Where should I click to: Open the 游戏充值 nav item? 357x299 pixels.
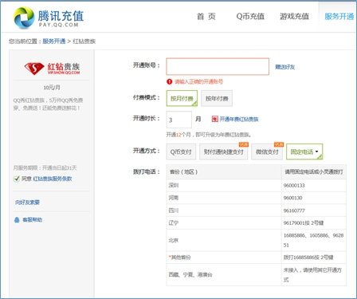pos(294,17)
